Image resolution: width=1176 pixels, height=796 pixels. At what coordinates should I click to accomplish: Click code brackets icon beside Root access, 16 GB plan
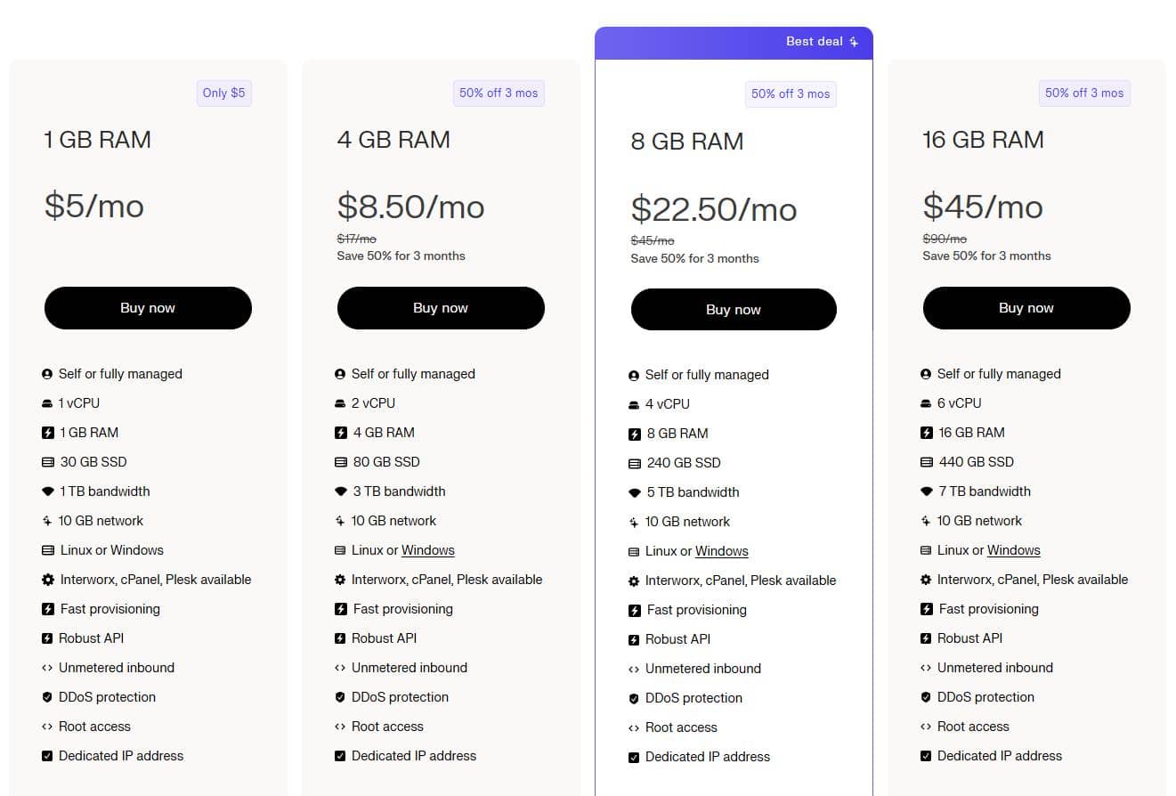click(926, 727)
